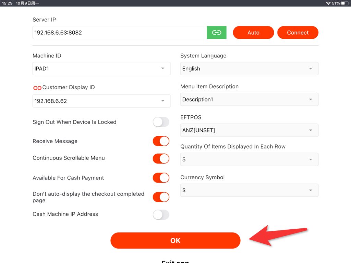Expand the System Language dropdown
The height and width of the screenshot is (263, 351).
point(249,69)
